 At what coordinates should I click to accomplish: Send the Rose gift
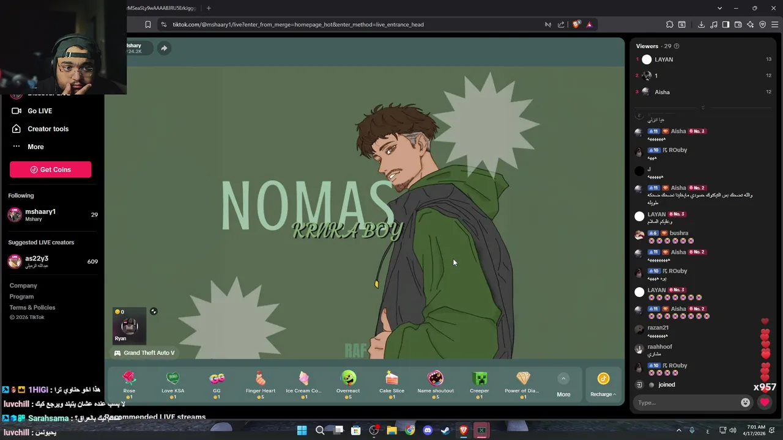coord(129,385)
